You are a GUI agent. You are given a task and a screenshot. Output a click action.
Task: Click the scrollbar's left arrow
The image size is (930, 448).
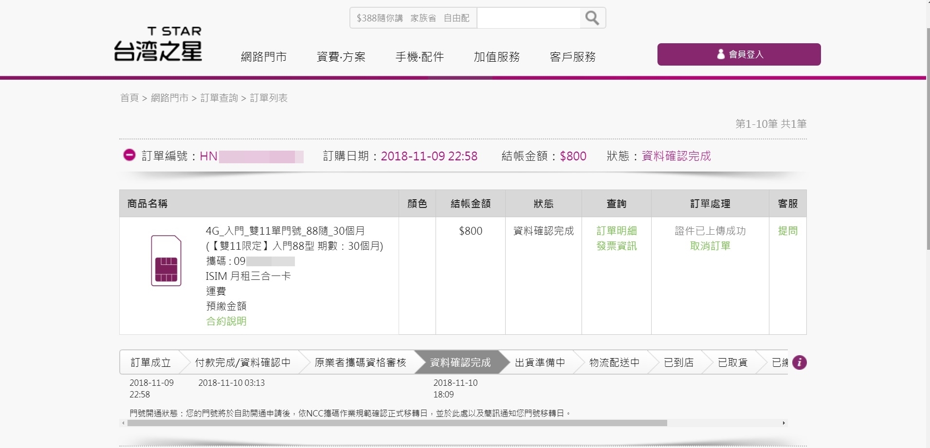[x=123, y=423]
